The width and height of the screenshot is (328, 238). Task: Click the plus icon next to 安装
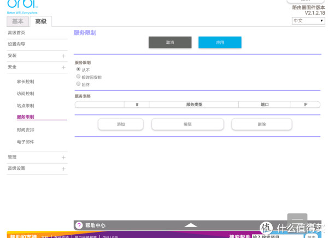point(63,56)
